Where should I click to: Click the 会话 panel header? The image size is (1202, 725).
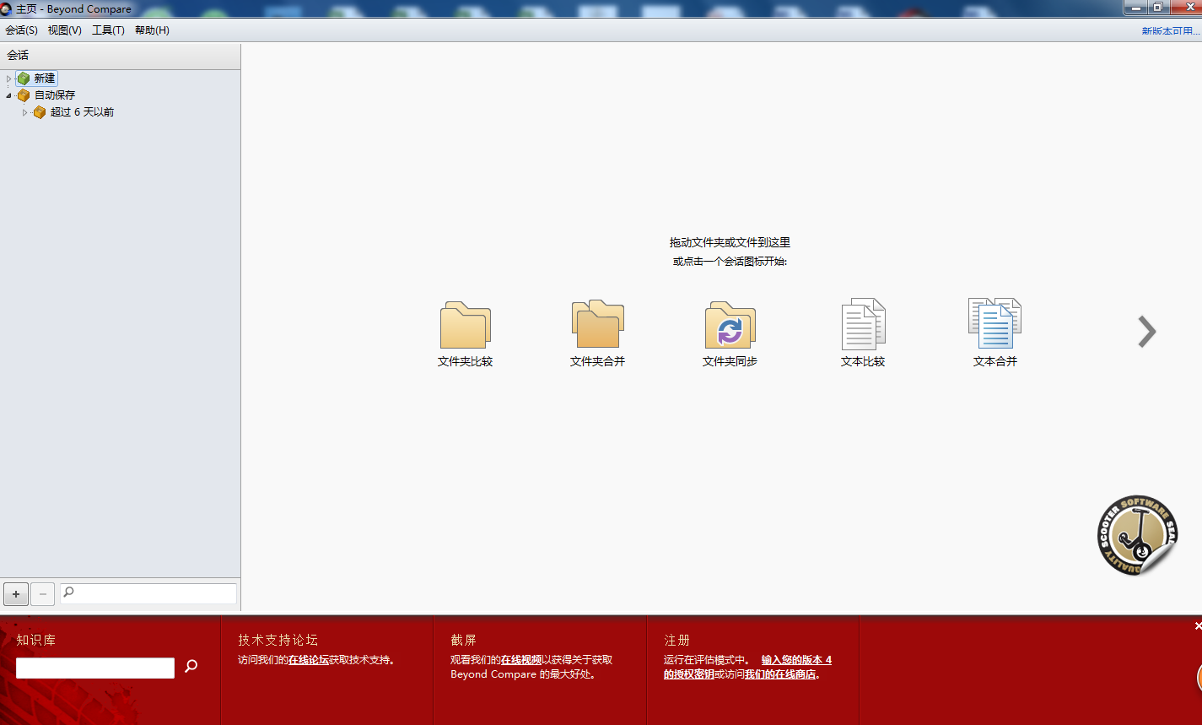coord(121,55)
